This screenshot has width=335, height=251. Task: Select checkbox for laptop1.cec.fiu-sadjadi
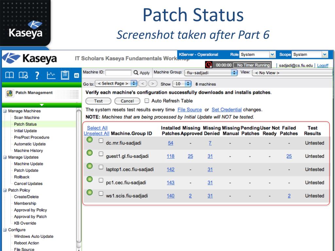pos(101,167)
